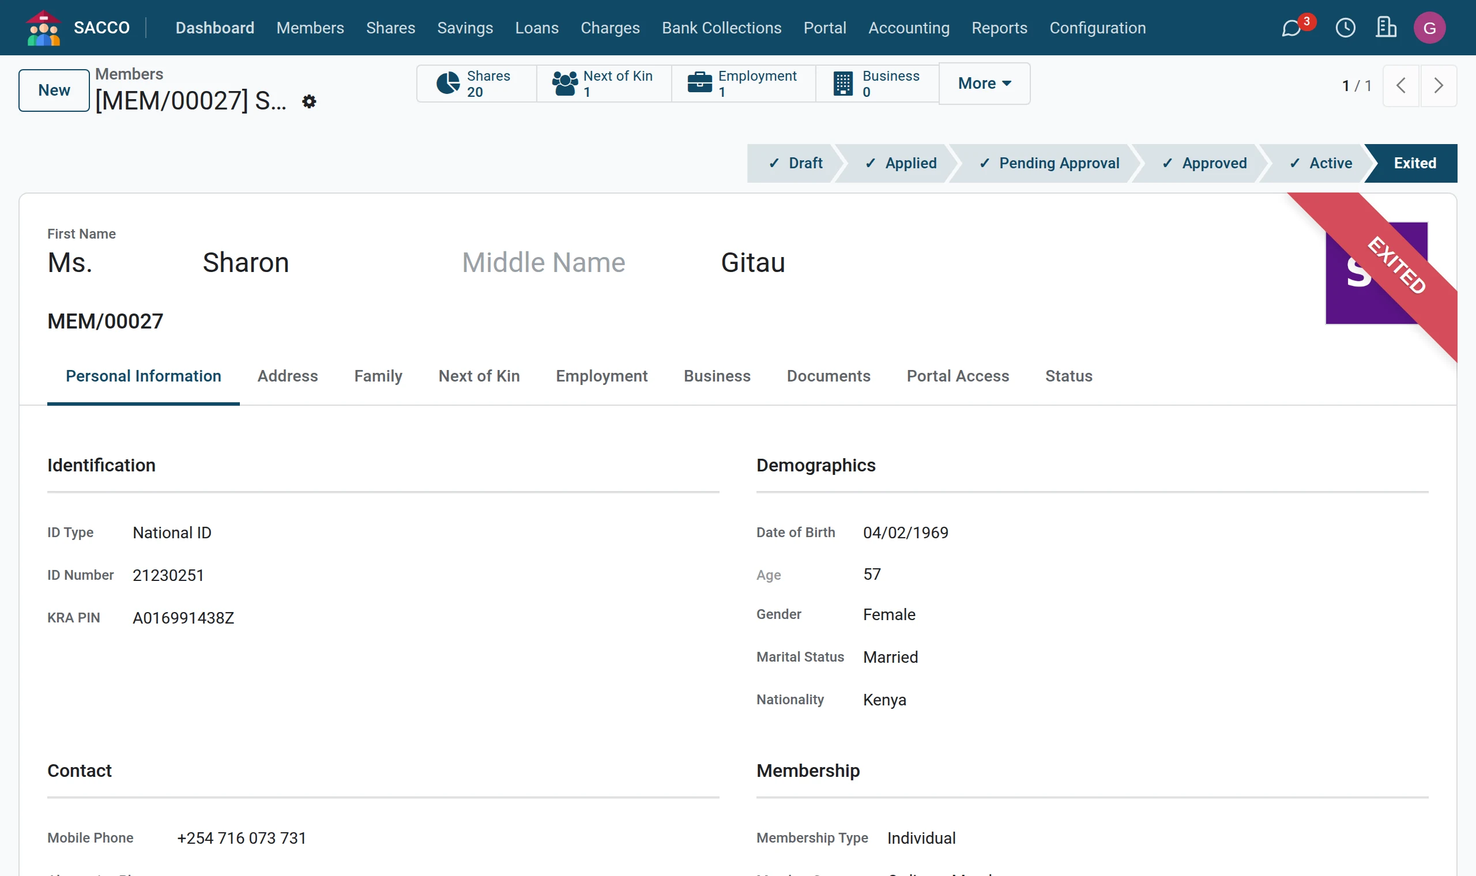Open the Next of Kin 1 stat button
This screenshot has width=1476, height=876.
coord(604,84)
